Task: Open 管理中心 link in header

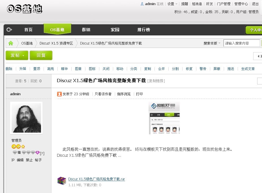Action: pos(241,4)
